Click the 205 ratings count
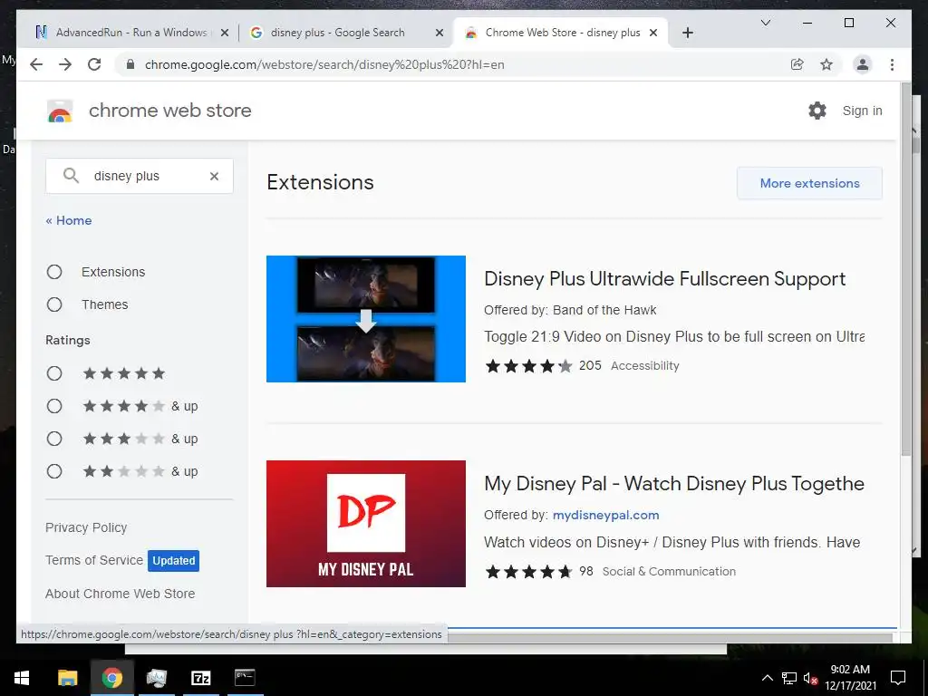 (x=590, y=366)
